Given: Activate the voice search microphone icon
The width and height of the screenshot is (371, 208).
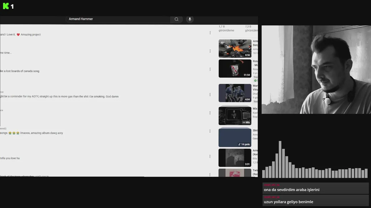Looking at the screenshot, I should (190, 19).
